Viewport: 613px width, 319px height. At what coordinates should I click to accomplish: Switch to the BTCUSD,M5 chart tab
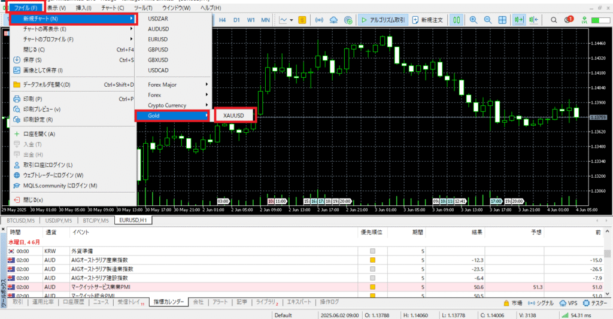click(20, 221)
